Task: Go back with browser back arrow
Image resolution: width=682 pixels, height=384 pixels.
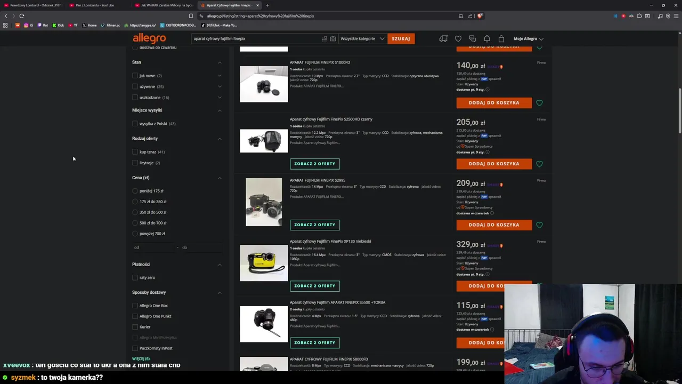Action: pos(6,16)
